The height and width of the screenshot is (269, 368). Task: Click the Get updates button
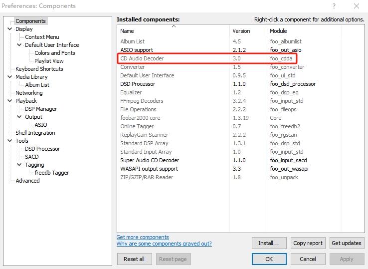[346, 243]
